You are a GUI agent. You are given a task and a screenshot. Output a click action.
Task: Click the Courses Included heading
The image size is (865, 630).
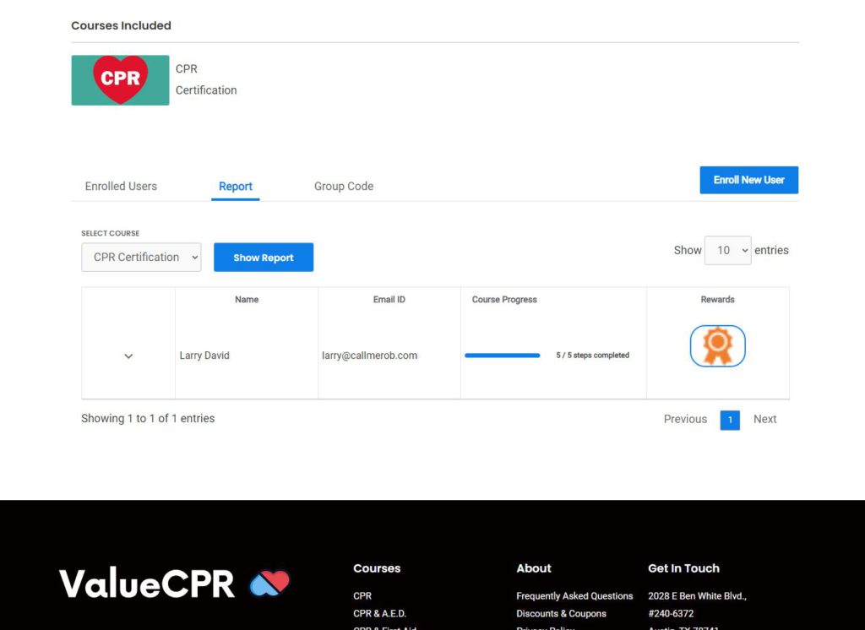point(122,25)
